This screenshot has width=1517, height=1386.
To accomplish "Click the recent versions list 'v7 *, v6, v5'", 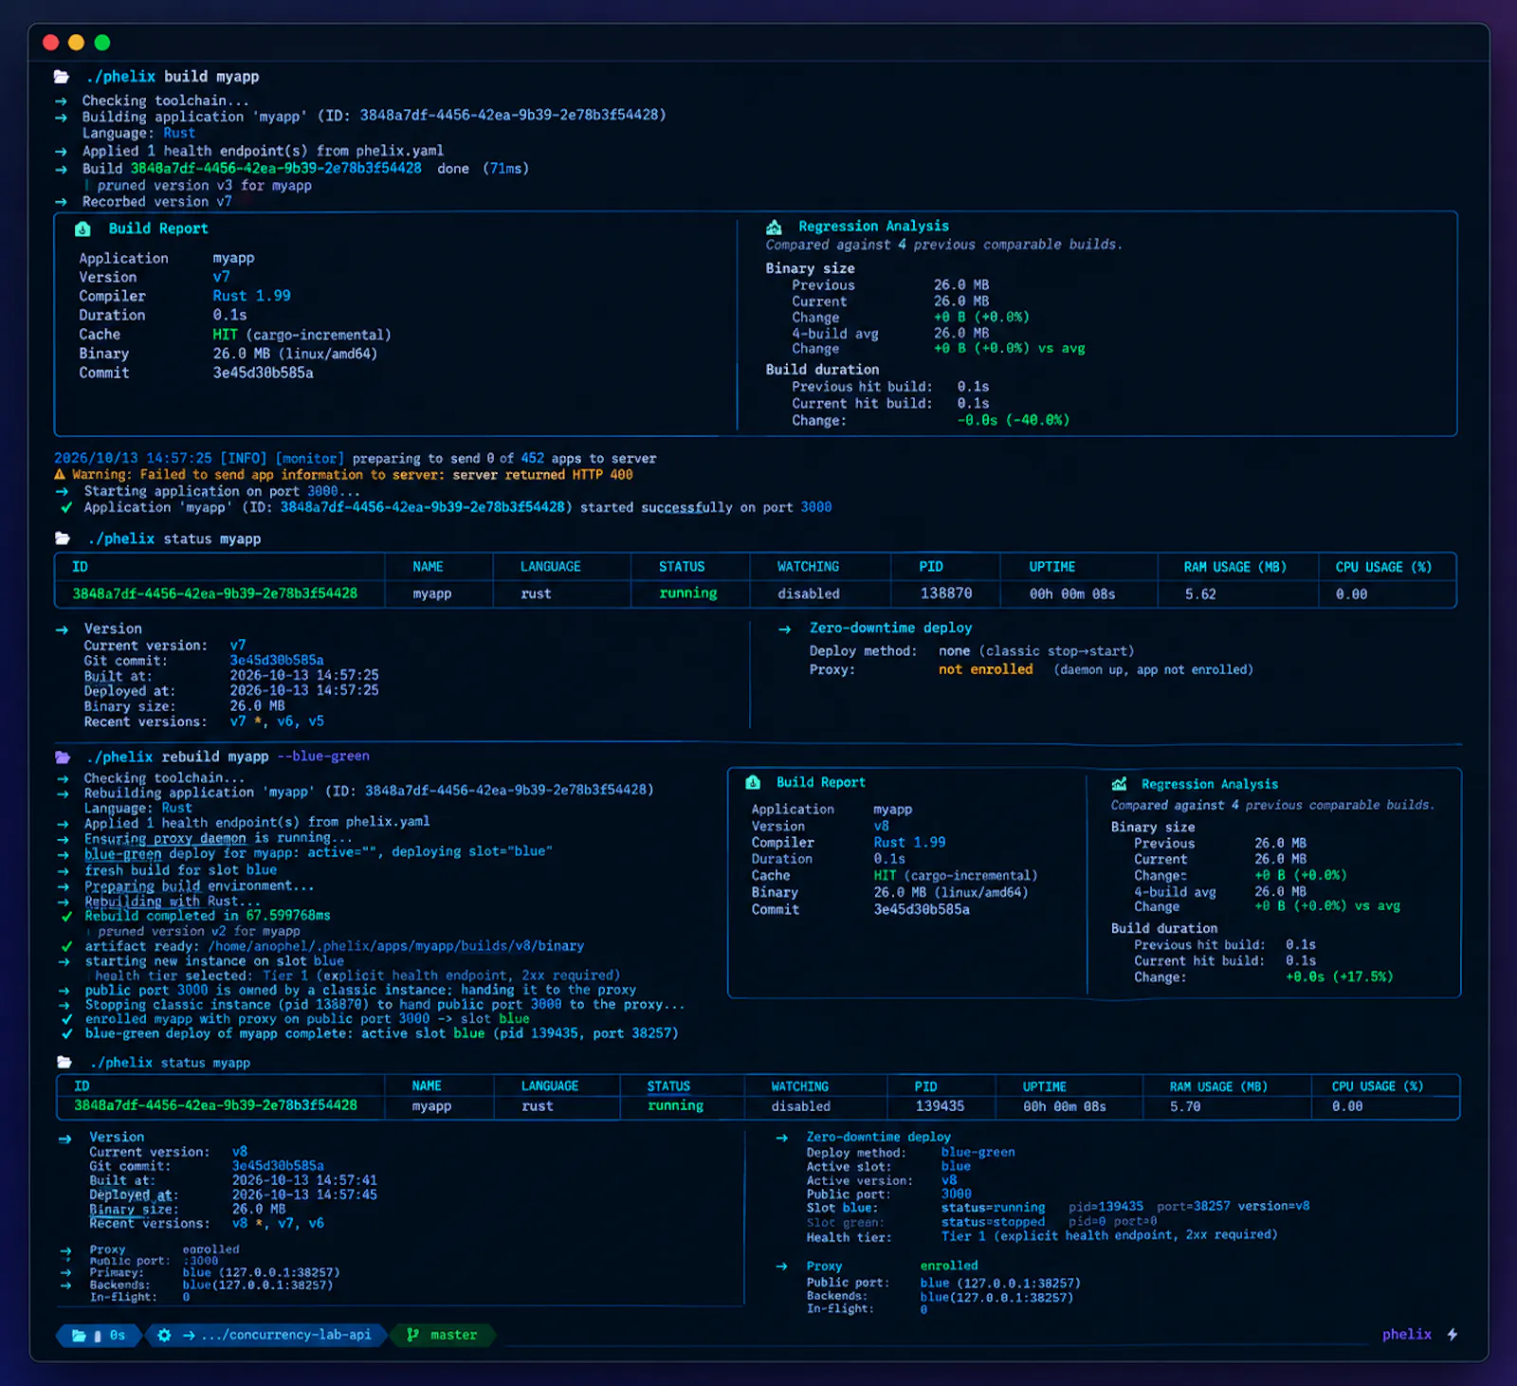I will click(x=277, y=721).
